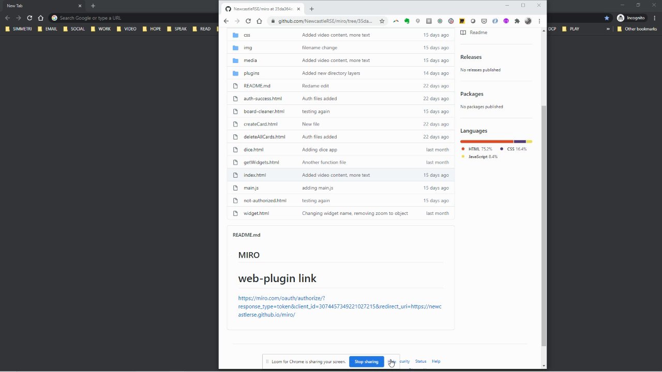Click the plugins folder icon
Screen dimensions: 662x372
[235, 73]
